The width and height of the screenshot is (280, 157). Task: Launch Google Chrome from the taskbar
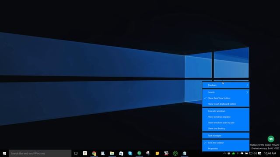(94, 153)
